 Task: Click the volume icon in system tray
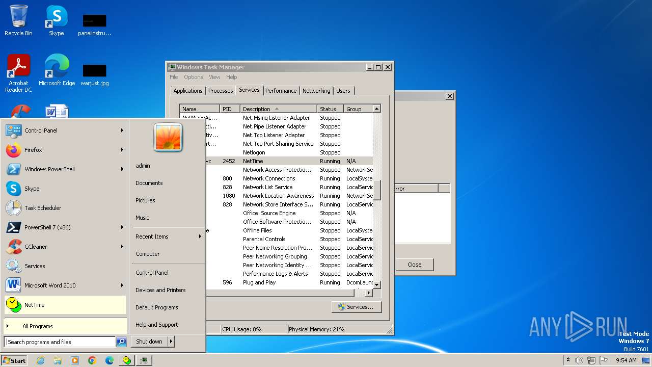tap(579, 360)
